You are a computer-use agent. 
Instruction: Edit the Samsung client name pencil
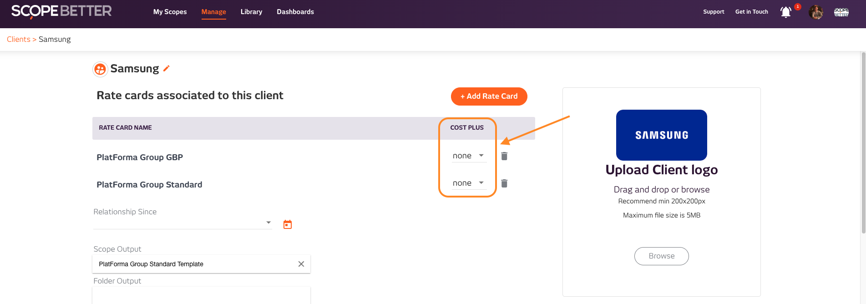coord(167,68)
